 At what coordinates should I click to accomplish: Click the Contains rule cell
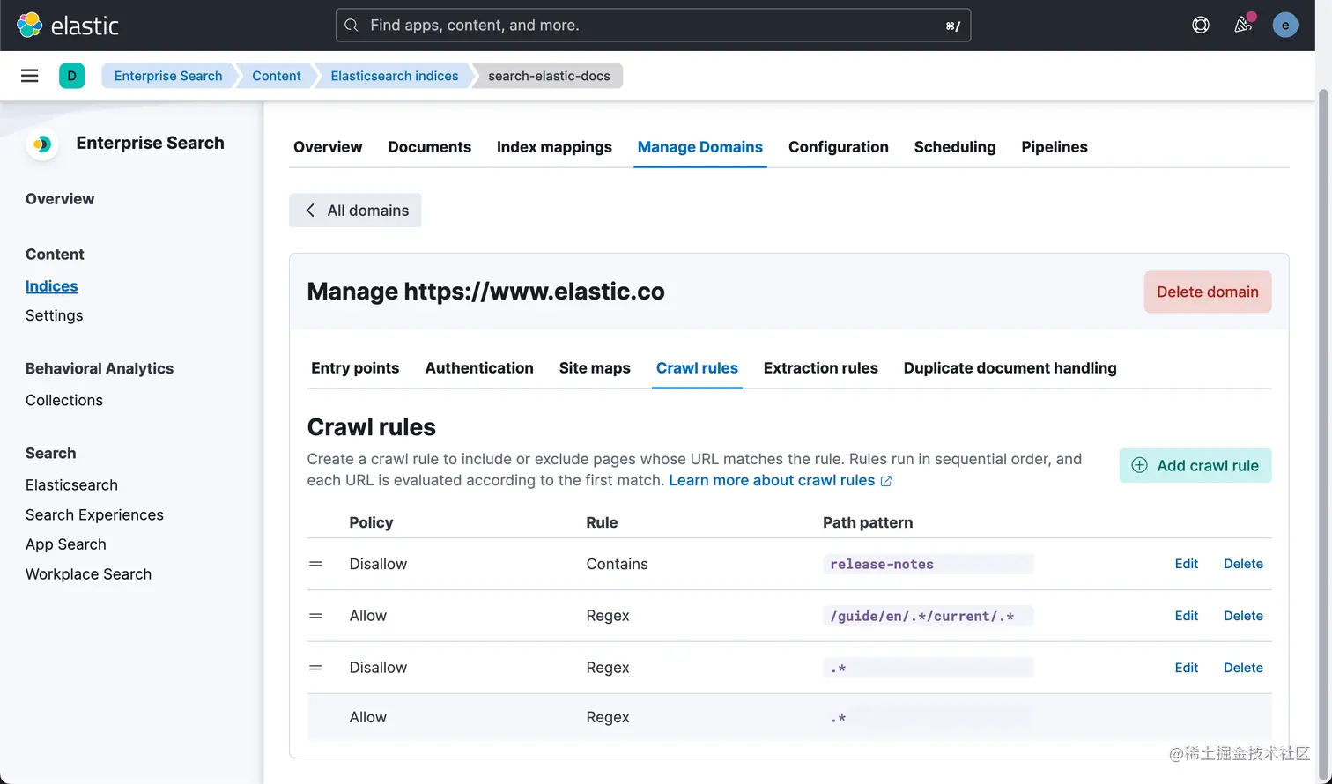pos(617,564)
